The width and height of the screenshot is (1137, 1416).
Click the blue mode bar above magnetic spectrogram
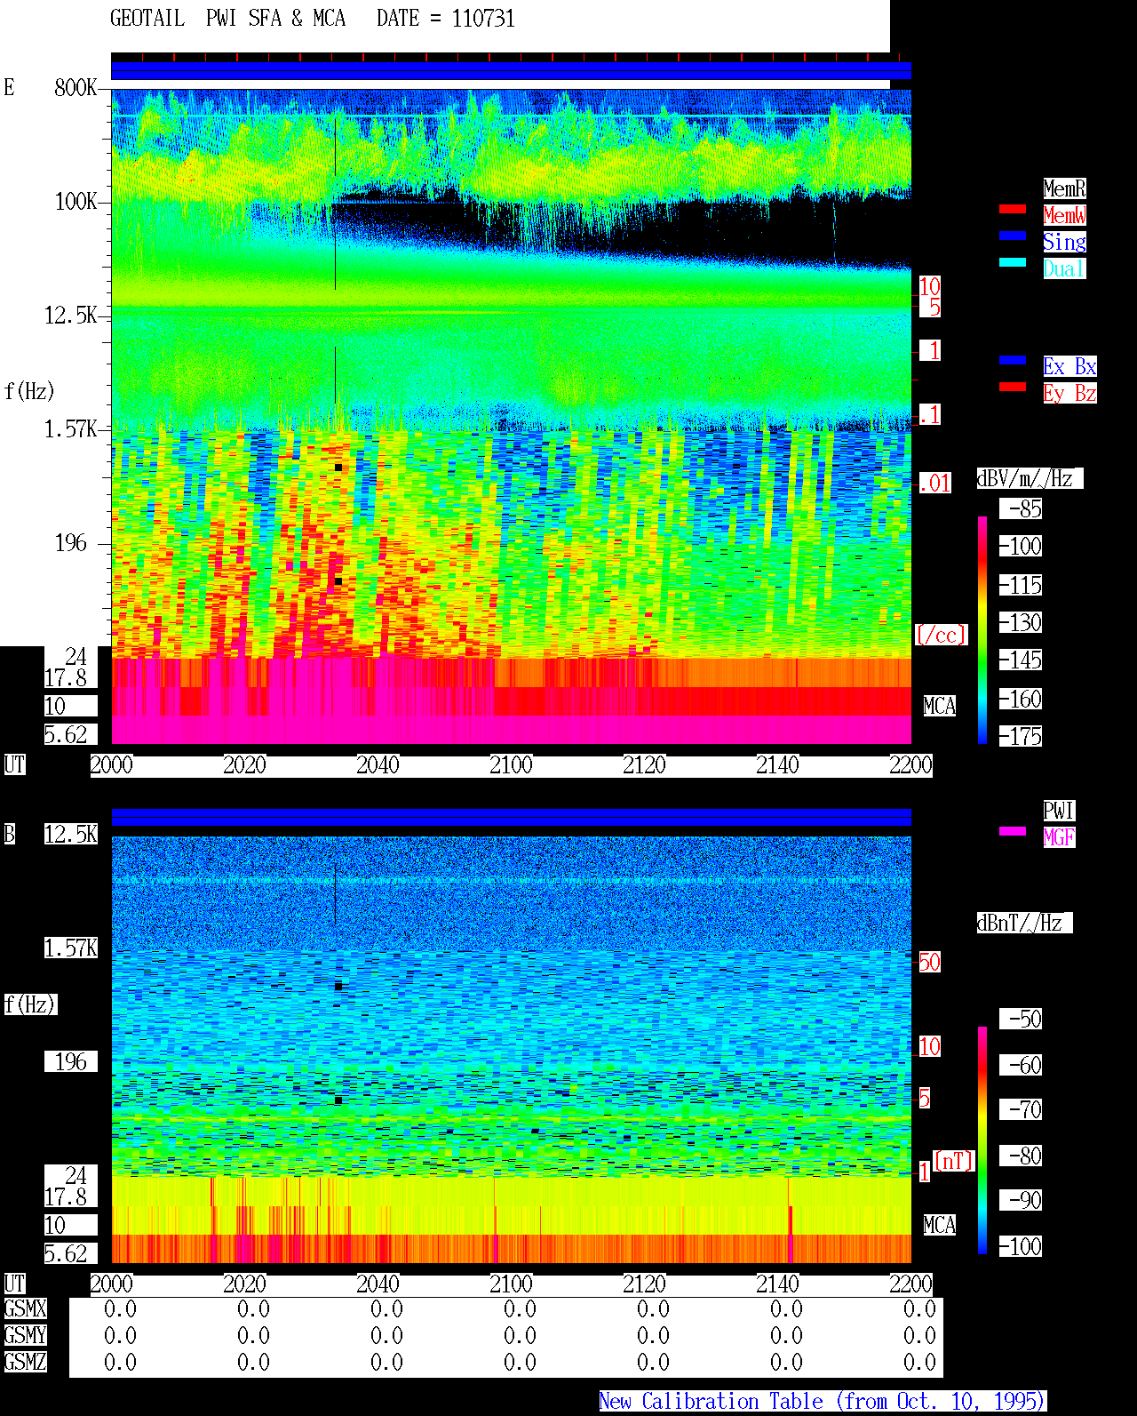(x=511, y=817)
